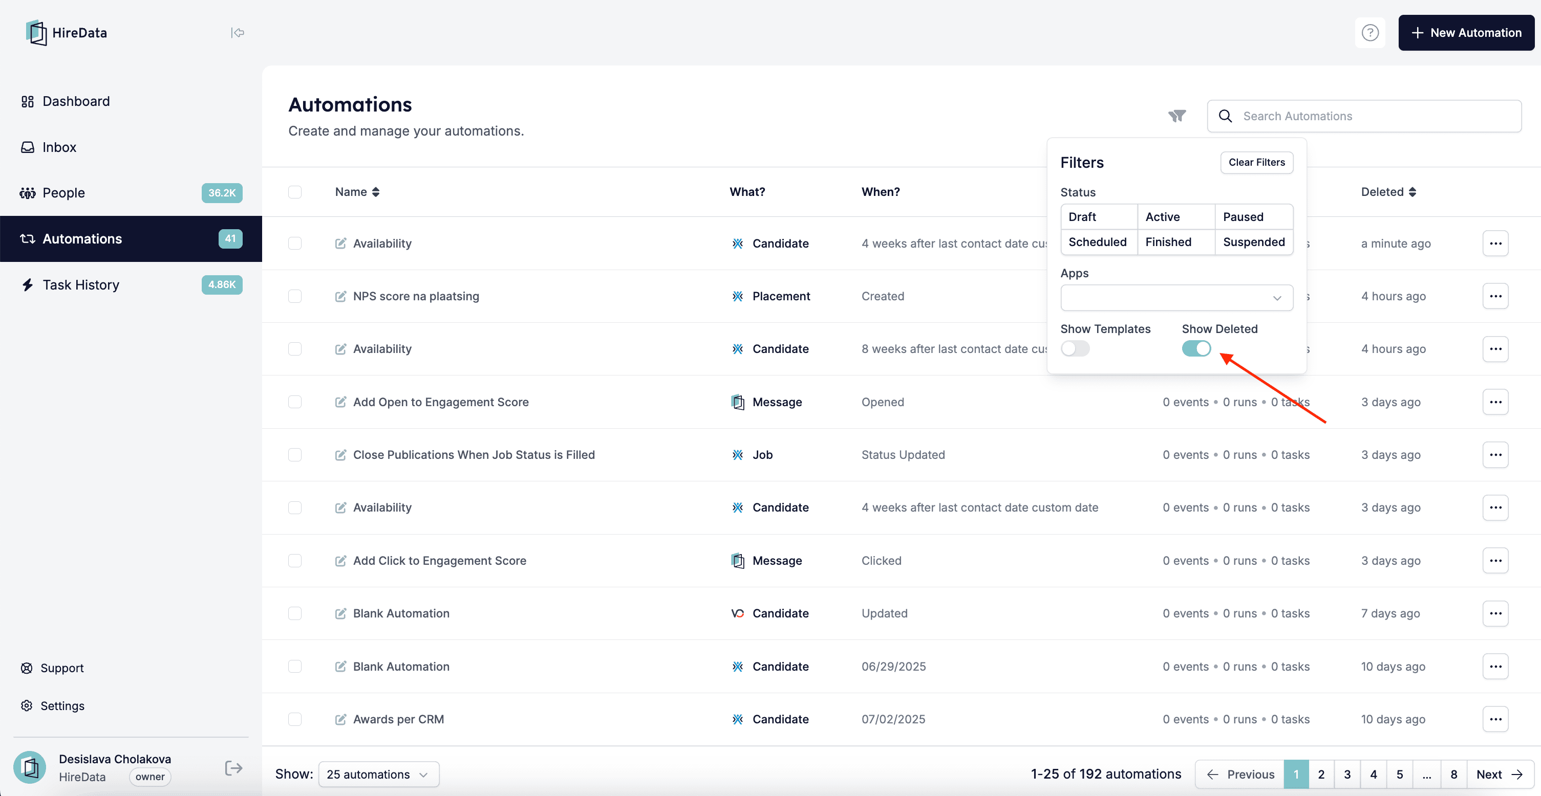Click the edit icon beside Close Publications When Job Status is Filled
The width and height of the screenshot is (1541, 796).
click(340, 455)
